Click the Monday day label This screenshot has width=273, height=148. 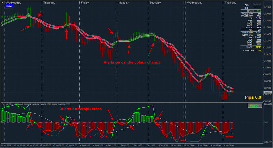(x=123, y=3)
